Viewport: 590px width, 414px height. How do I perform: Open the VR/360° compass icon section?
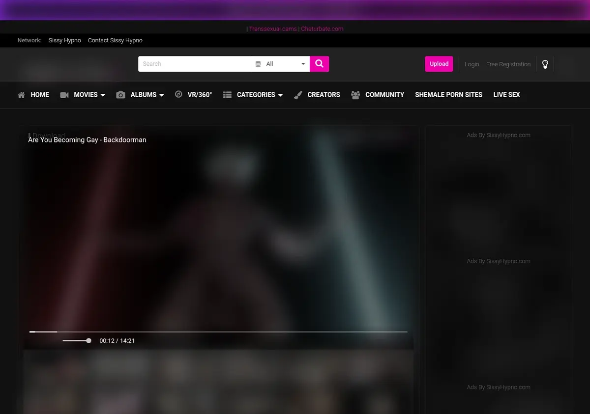tap(178, 94)
